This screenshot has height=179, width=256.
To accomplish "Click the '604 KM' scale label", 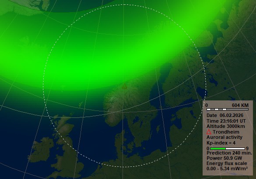I will pos(240,105).
